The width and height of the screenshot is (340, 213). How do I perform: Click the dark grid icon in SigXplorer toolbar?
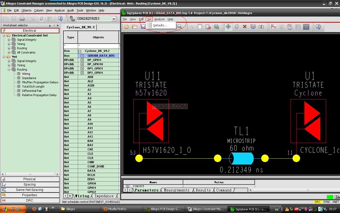point(306,27)
